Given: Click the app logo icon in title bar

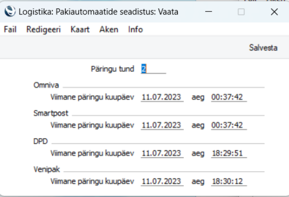Looking at the screenshot, I should (x=10, y=11).
